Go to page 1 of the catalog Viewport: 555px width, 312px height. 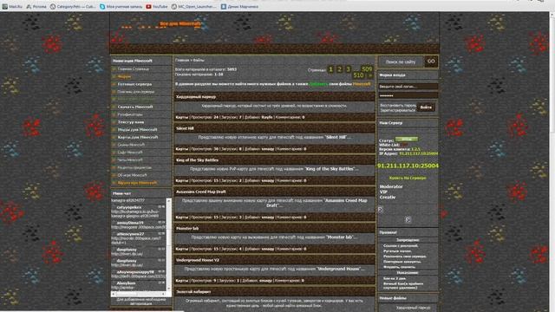click(x=330, y=69)
